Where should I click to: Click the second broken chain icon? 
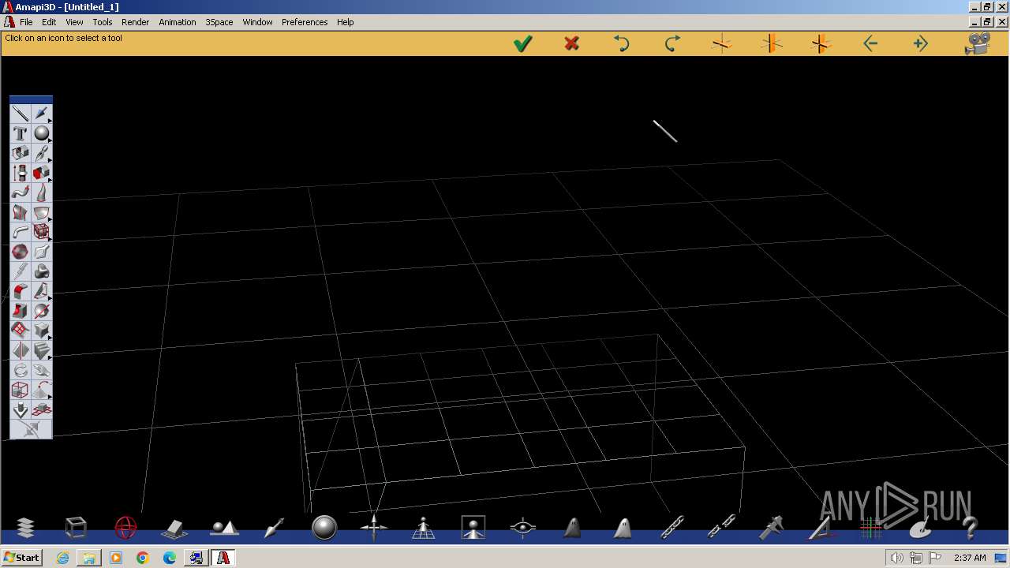[722, 528]
